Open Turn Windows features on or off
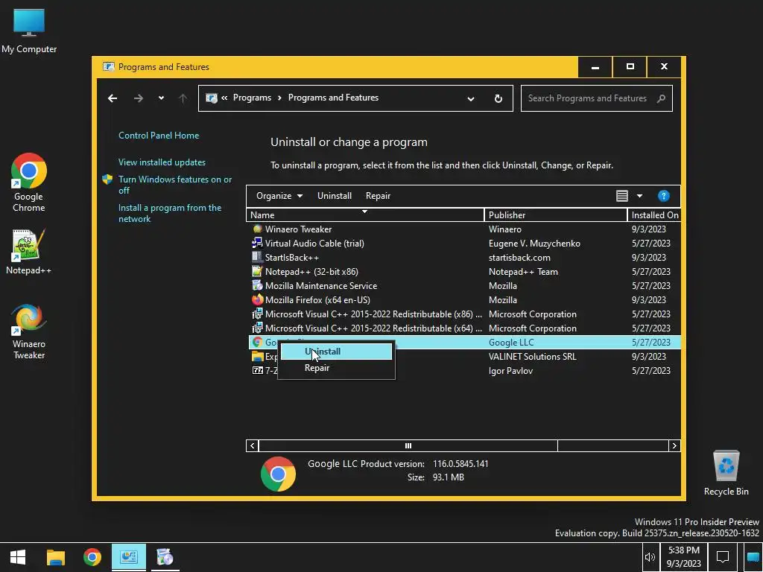Image resolution: width=763 pixels, height=572 pixels. (x=175, y=185)
